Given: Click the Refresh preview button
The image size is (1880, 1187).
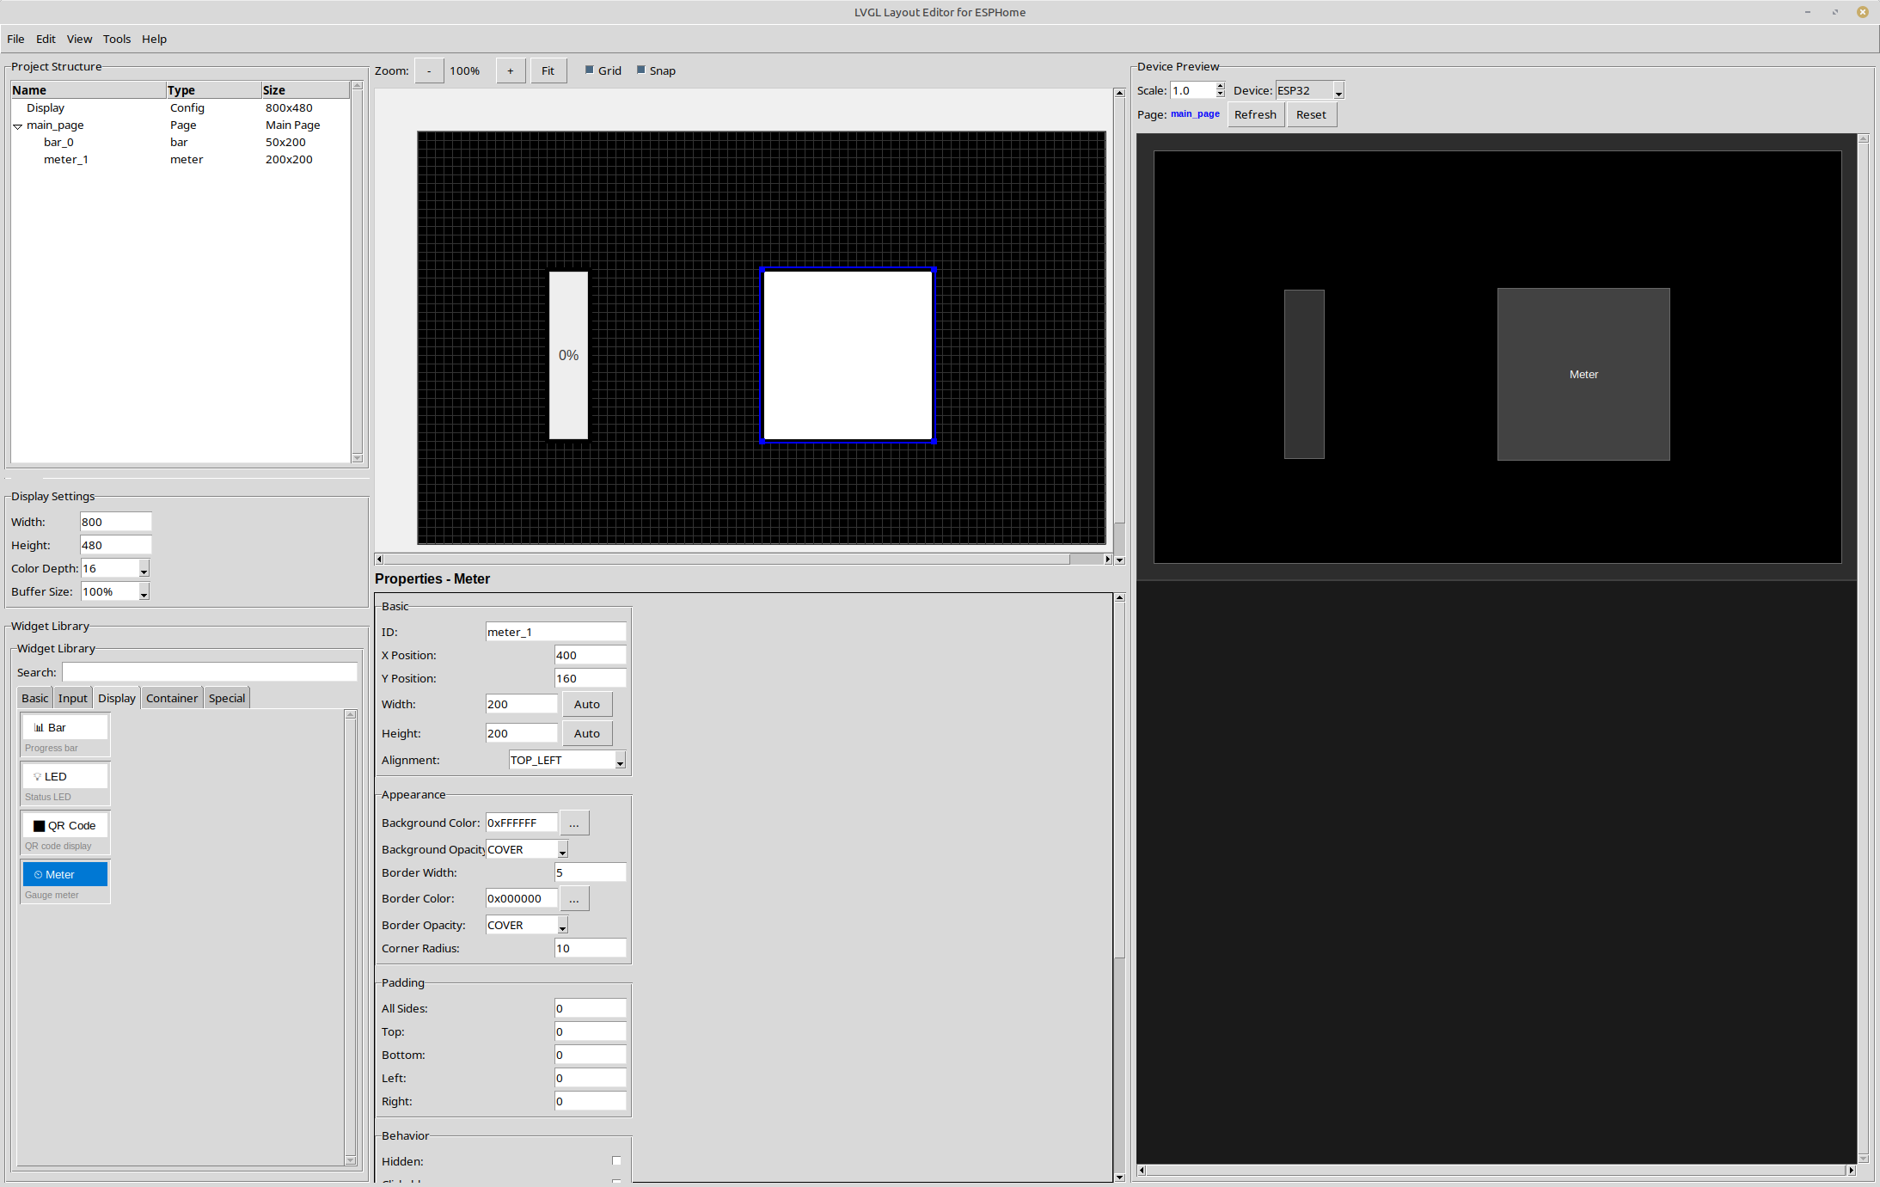Looking at the screenshot, I should pos(1254,114).
